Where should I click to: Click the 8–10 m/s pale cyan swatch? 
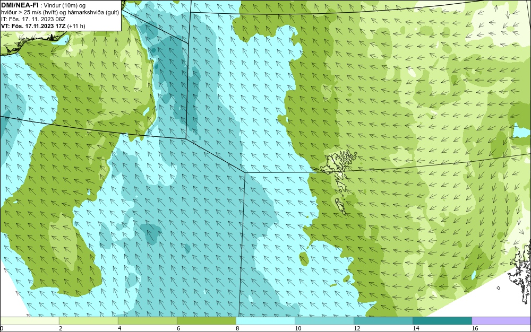(265, 321)
